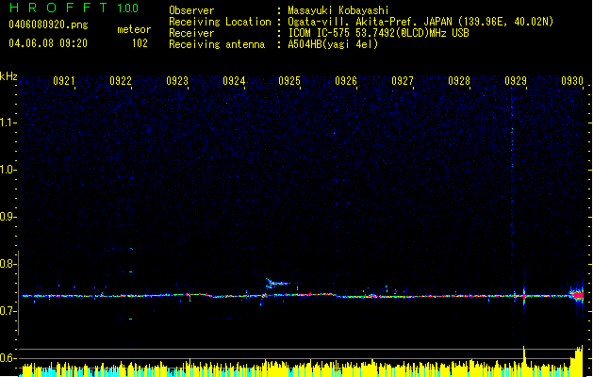Screen dimensions: 593x377
Task: Click the 0929 time marker
Action: pos(516,80)
